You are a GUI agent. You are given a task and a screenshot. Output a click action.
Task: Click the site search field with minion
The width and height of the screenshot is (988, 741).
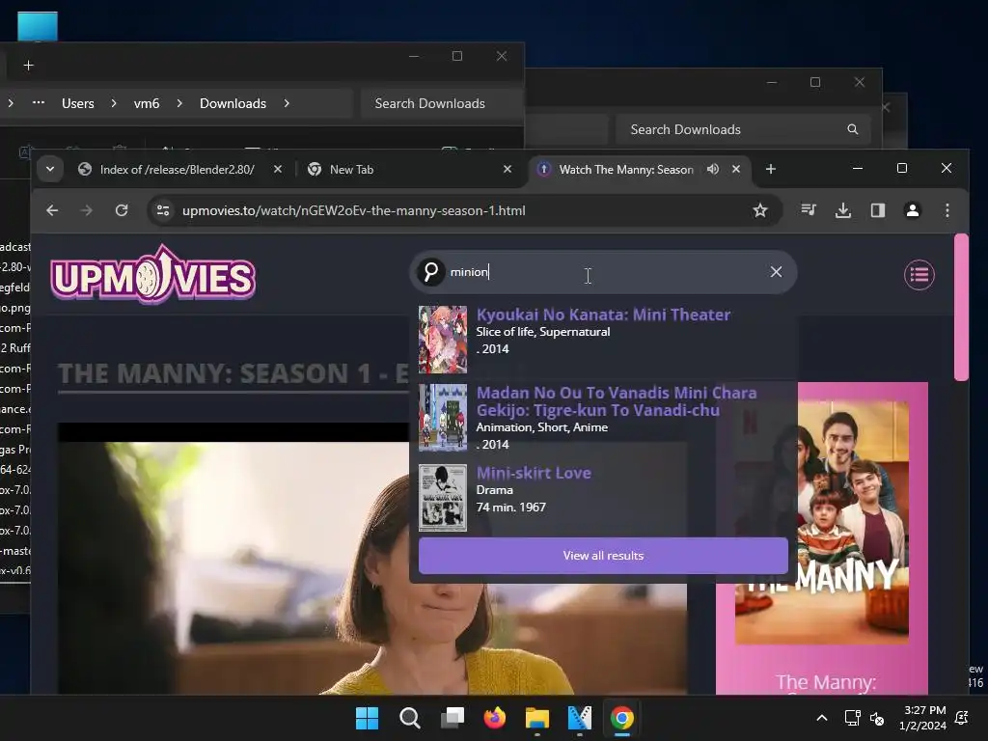(x=605, y=272)
